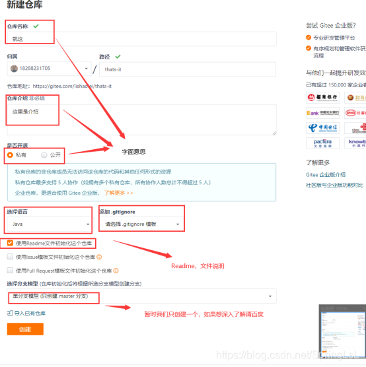Viewport: 366px width, 367px height.
Task: Open the 了解更多 >> link
Action: click(118, 193)
